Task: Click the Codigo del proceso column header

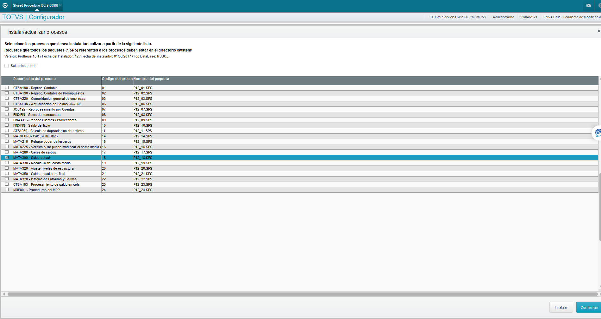Action: point(117,80)
